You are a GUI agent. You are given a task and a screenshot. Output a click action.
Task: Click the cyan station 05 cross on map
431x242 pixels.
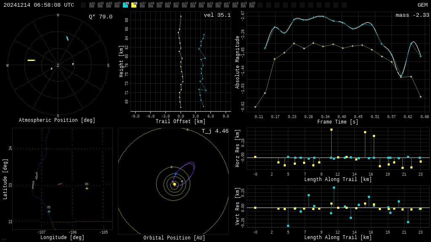[49, 211]
